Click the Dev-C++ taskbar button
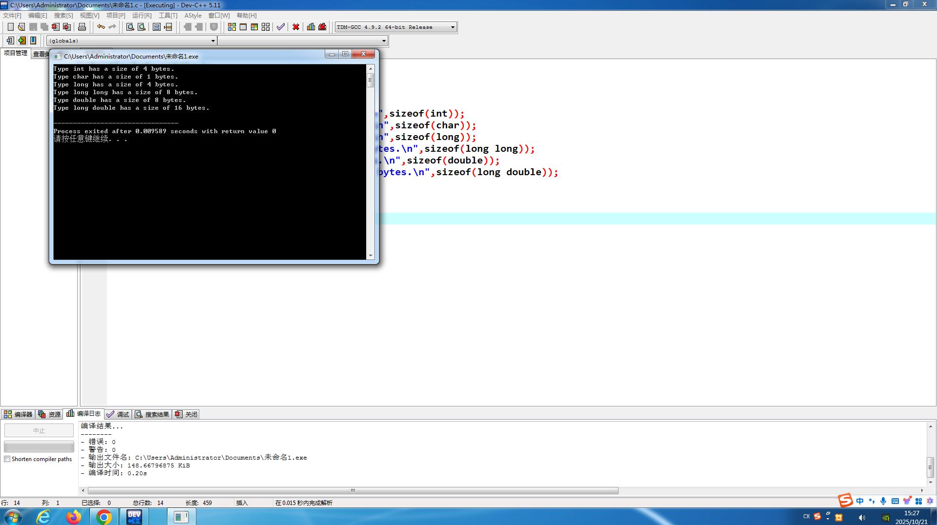 [134, 517]
